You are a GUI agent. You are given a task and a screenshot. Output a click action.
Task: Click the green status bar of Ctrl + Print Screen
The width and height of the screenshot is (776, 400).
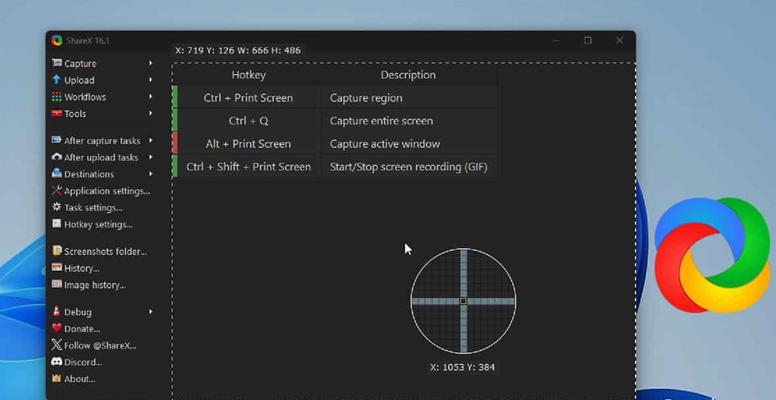pyautogui.click(x=175, y=98)
